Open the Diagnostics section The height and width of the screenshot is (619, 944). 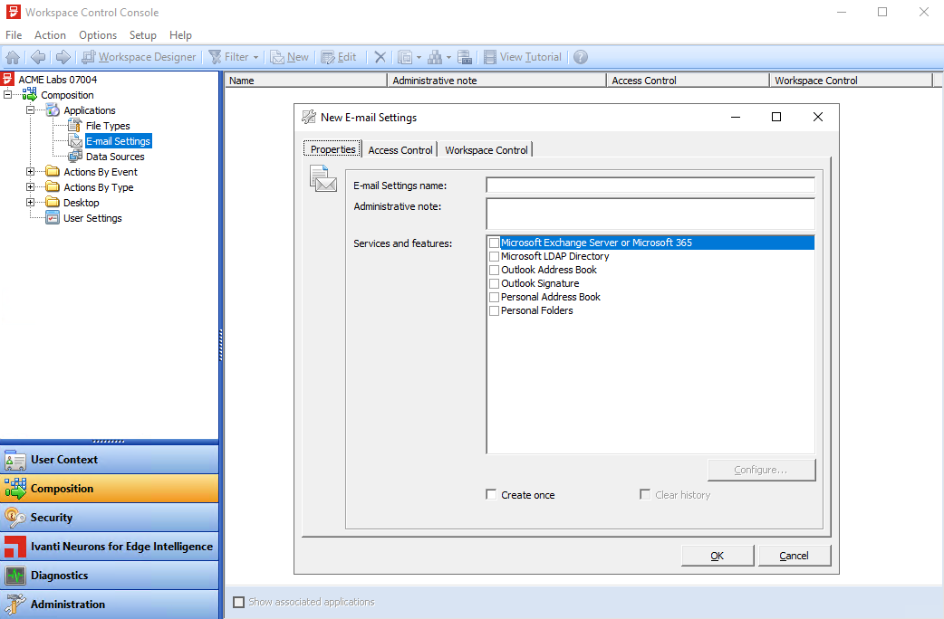pos(109,575)
